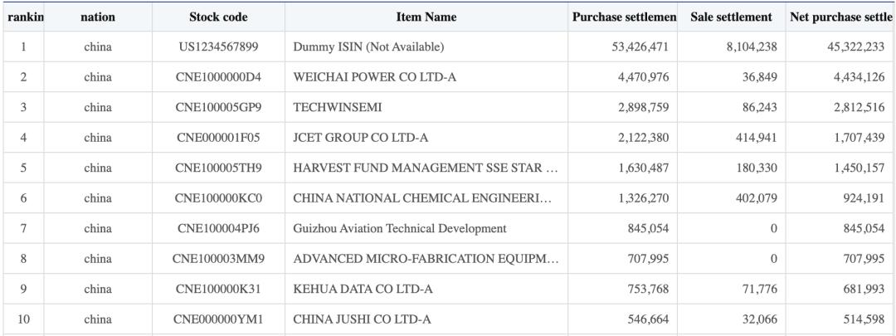
Task: Click stock code US1234567899
Action: point(218,46)
